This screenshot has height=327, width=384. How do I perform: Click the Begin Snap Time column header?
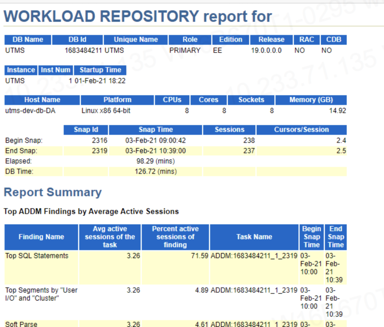pos(311,237)
